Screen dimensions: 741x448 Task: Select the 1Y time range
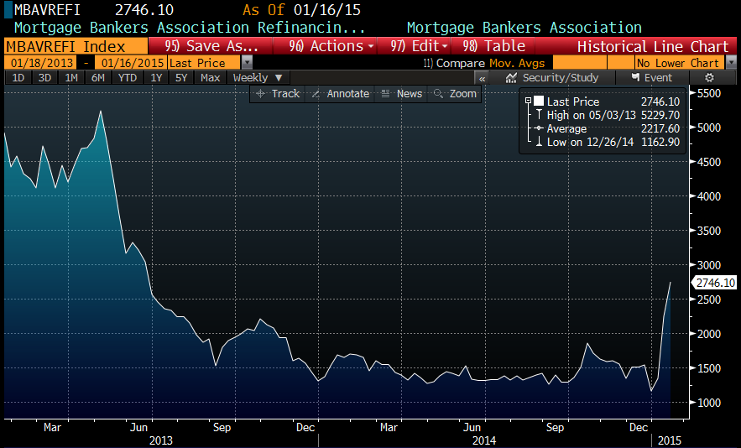156,77
